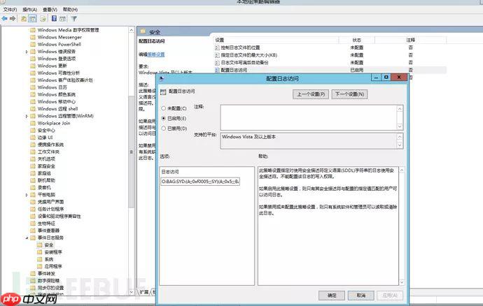The height and width of the screenshot is (306, 483).
Task: Click the 安全 subfolder icon in tree
Action: pos(40,245)
